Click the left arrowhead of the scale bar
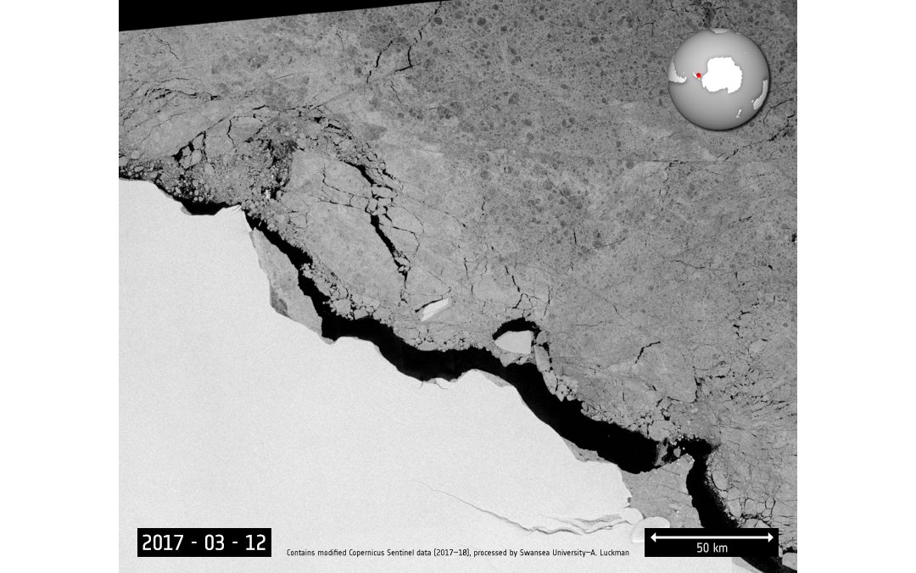Image resolution: width=916 pixels, height=573 pixels. pos(655,537)
